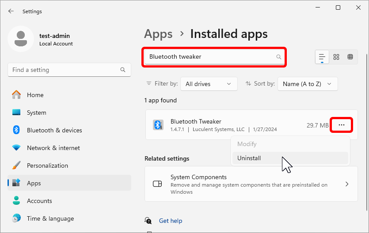Switch to grid view layout
The width and height of the screenshot is (369, 233).
point(336,57)
